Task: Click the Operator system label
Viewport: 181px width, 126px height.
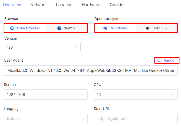Action: 108,19
